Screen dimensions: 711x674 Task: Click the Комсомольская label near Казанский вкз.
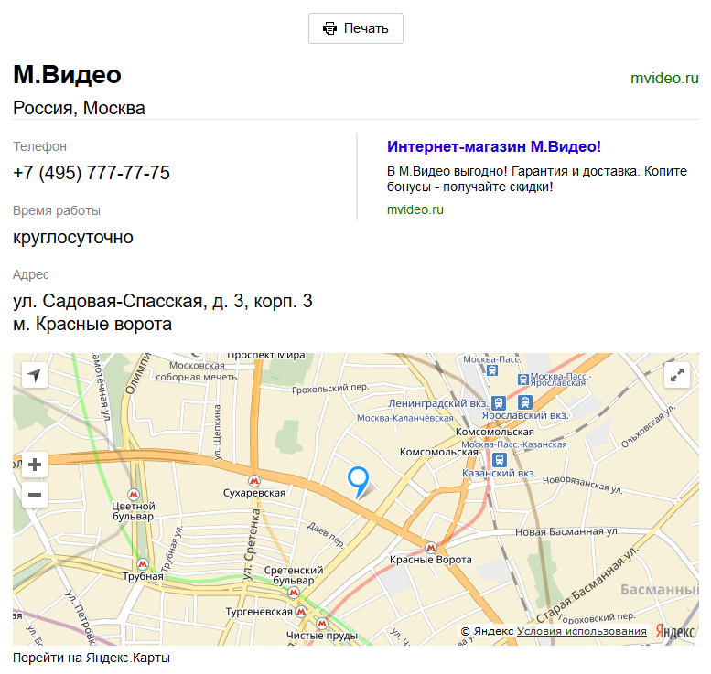[438, 452]
